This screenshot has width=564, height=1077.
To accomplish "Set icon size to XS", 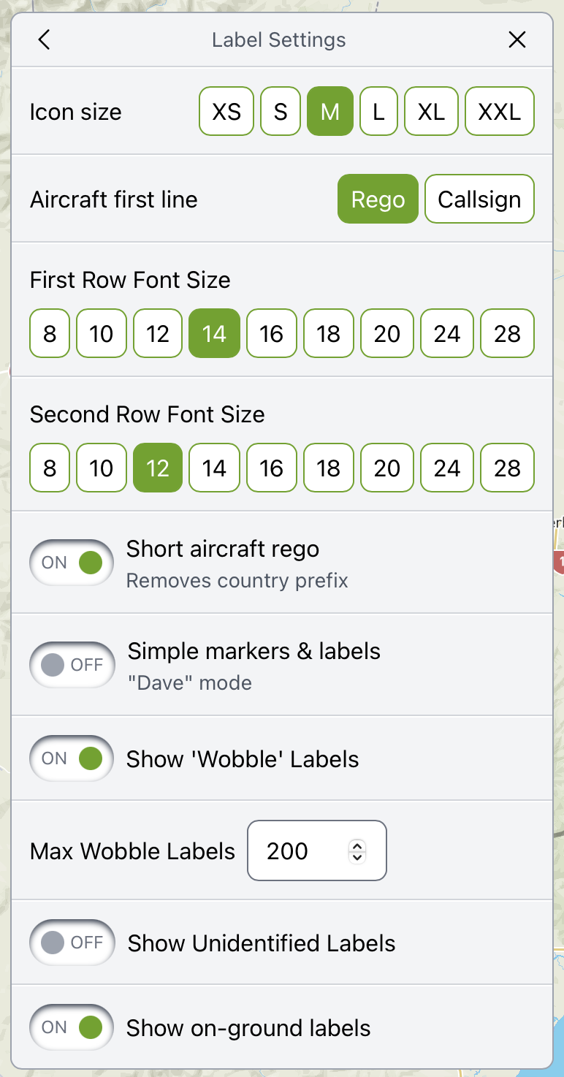I will tap(226, 112).
